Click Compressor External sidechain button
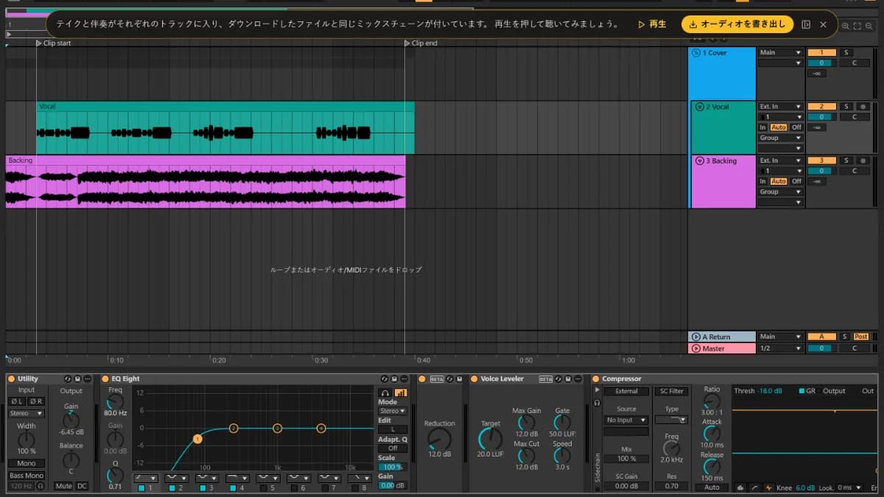Screen dimensions: 884x497 [627, 391]
